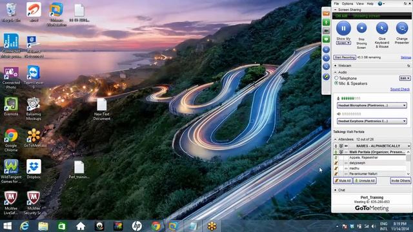Open the Windows Start button
Viewport: 413px width, 232px height.
[7, 226]
